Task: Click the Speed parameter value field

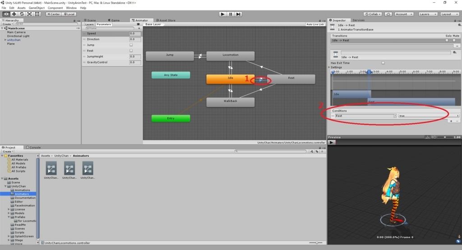Action: (135, 33)
